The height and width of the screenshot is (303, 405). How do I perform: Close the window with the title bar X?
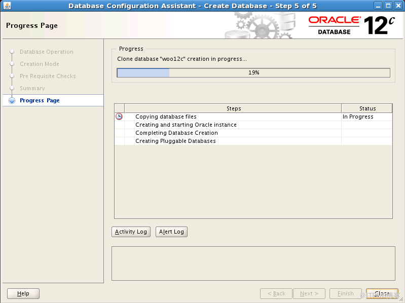point(398,6)
